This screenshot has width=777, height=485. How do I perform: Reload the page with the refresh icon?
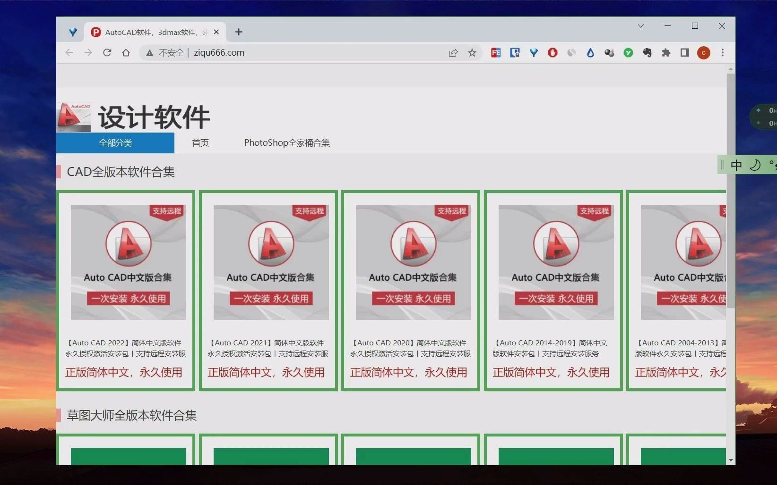click(x=107, y=52)
